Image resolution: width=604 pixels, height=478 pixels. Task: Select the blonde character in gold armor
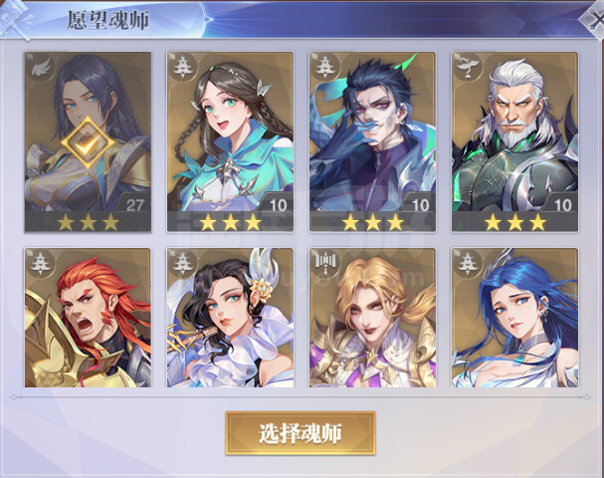click(x=372, y=318)
